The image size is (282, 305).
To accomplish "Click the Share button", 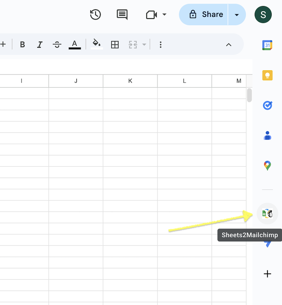I will [x=203, y=15].
